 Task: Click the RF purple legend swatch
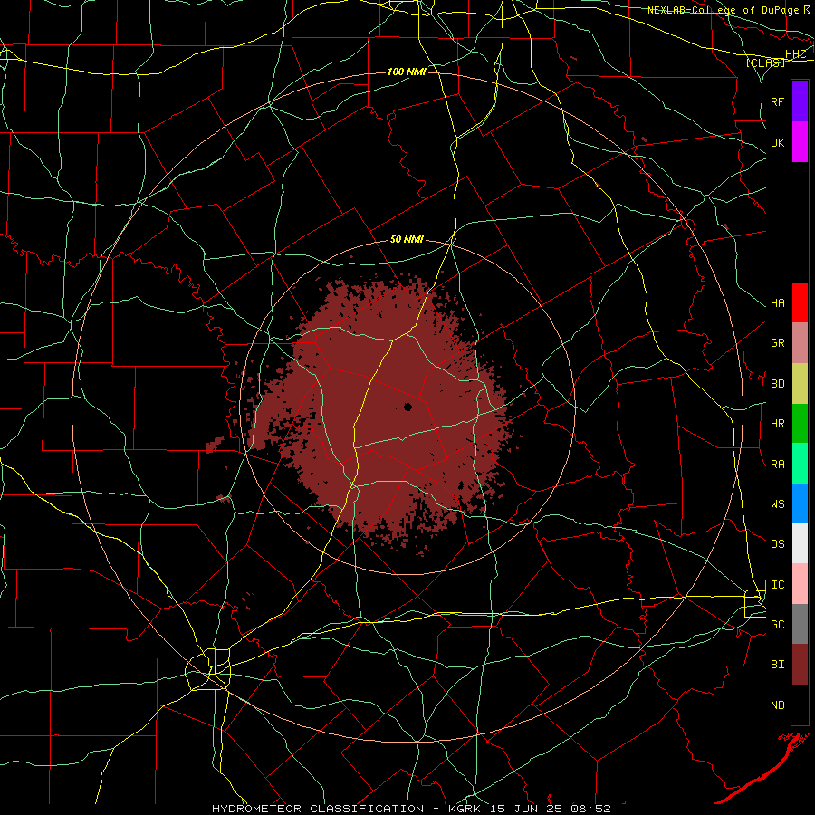point(800,101)
